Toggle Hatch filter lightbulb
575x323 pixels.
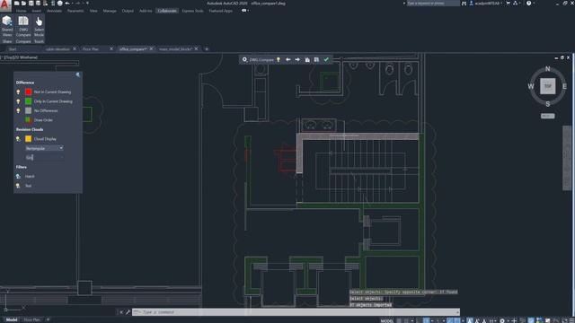[x=18, y=176]
